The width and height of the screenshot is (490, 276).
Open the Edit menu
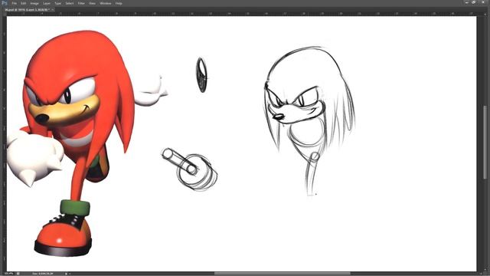point(24,3)
